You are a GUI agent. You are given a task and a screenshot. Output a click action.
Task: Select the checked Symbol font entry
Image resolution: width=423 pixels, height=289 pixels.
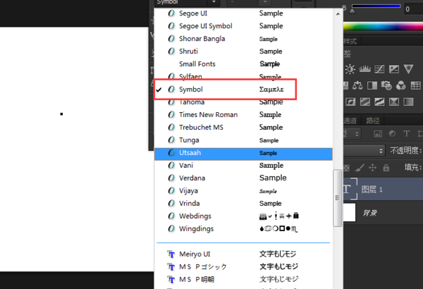(243, 90)
